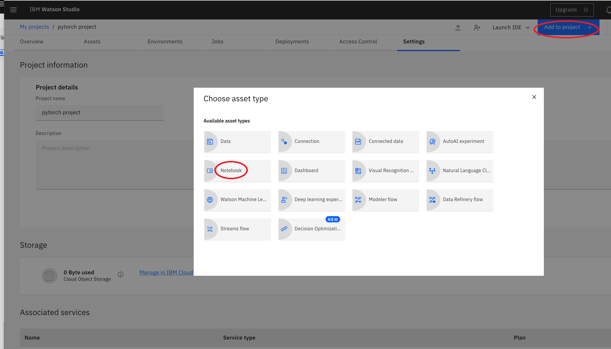Screen dimensions: 611x349
Task: Click the add collaborator icon
Action: (477, 27)
